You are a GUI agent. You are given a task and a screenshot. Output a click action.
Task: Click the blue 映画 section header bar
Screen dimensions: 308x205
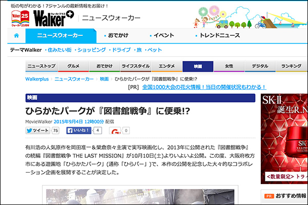[x=140, y=98]
